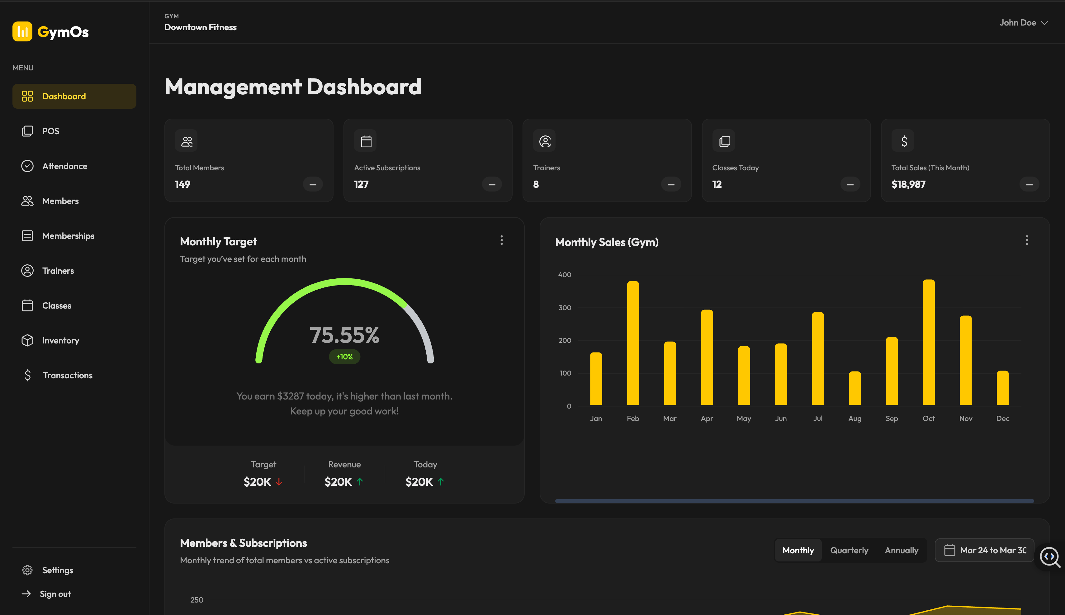Open Transactions dollar icon
The width and height of the screenshot is (1065, 615).
coord(27,375)
